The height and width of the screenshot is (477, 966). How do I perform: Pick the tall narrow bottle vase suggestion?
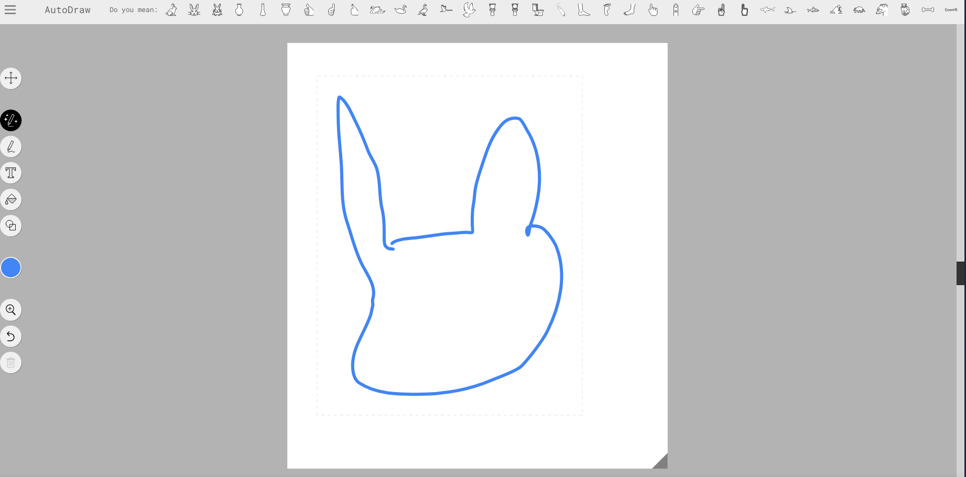[263, 10]
